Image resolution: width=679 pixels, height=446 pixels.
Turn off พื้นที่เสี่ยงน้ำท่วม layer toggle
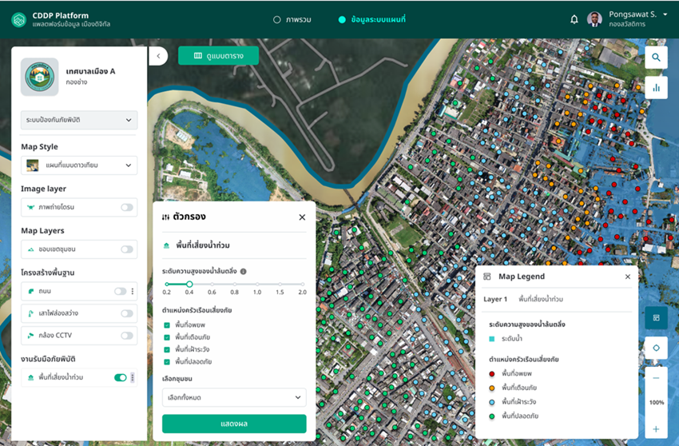[121, 377]
